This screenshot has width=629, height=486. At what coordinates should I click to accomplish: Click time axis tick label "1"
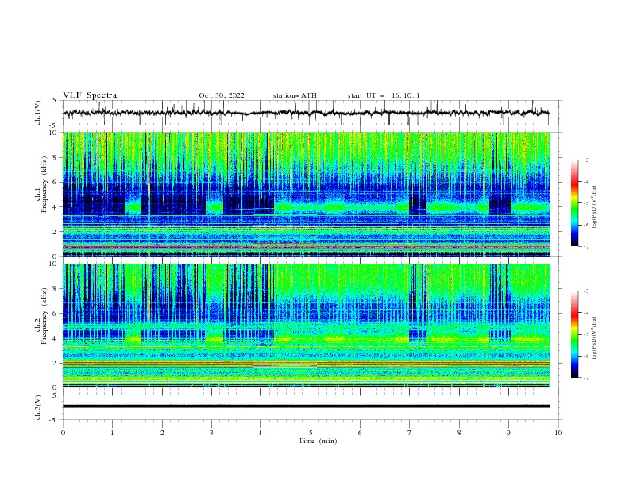coord(112,433)
